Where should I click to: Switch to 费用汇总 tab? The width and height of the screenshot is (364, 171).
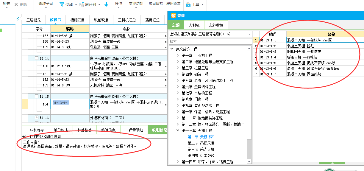point(152,20)
